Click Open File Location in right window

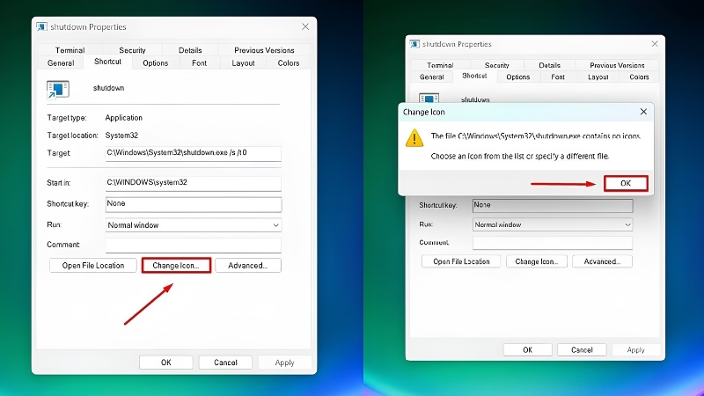(461, 261)
